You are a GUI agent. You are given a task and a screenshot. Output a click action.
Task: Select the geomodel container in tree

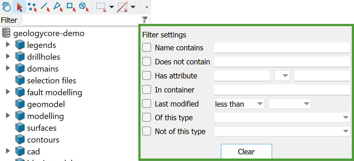pos(46,104)
